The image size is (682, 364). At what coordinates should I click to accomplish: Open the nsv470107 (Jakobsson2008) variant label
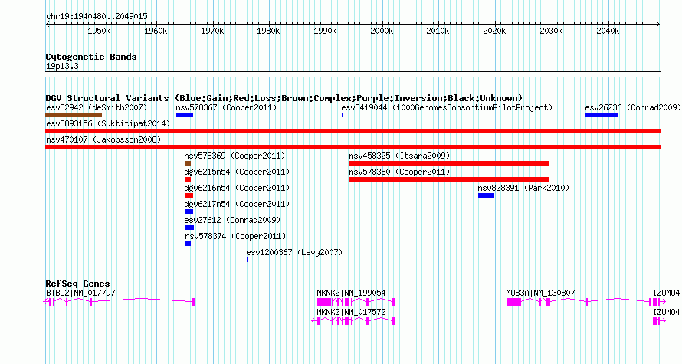(103, 140)
